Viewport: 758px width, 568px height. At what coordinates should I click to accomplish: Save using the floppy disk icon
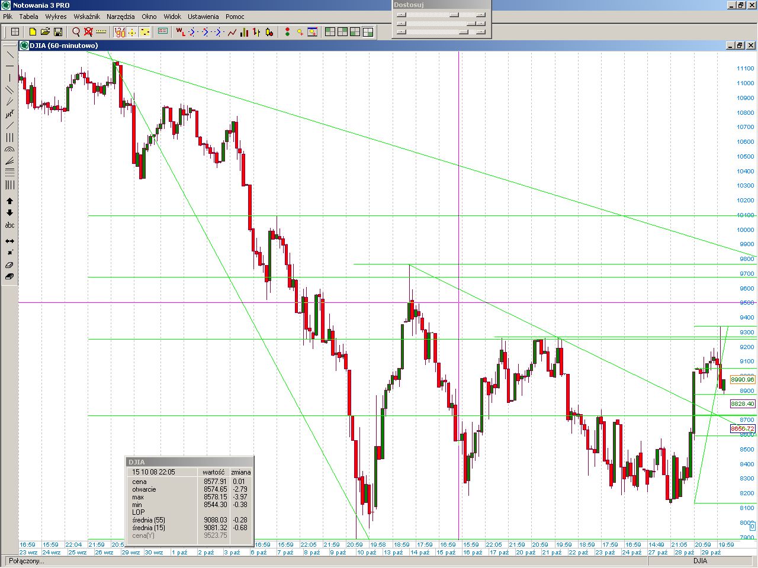(x=58, y=32)
